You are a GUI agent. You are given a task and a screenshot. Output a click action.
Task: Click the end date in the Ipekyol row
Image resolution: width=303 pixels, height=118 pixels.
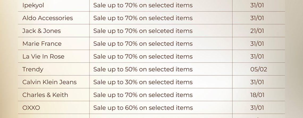257,5
